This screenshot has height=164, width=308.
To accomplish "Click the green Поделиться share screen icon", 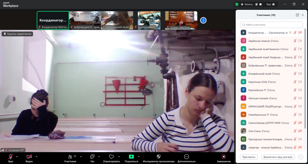I will pyautogui.click(x=131, y=157).
